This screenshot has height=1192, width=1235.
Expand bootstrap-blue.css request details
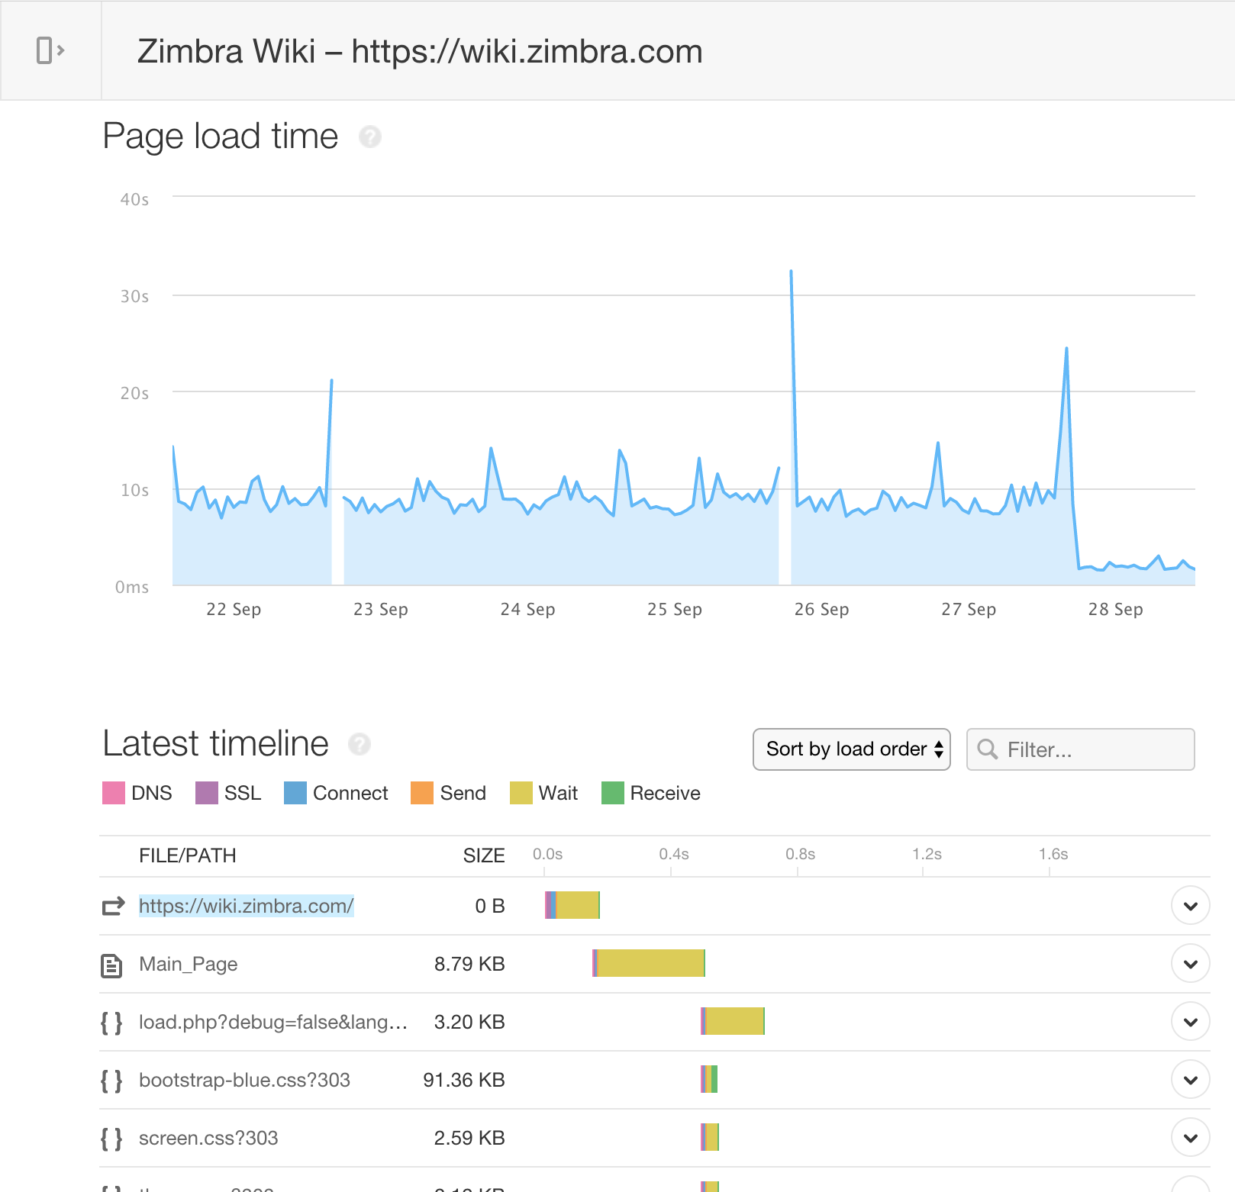pyautogui.click(x=1190, y=1080)
